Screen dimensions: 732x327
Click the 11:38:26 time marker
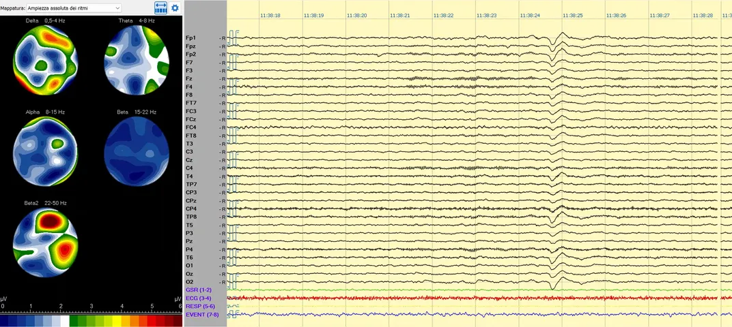(x=616, y=16)
